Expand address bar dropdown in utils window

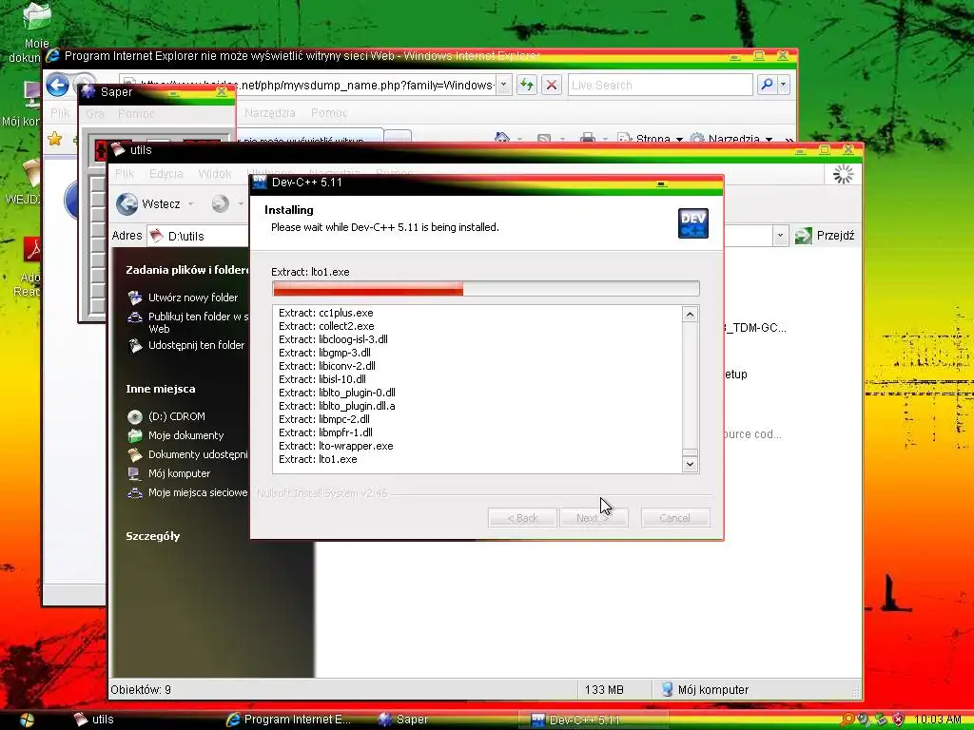(780, 236)
